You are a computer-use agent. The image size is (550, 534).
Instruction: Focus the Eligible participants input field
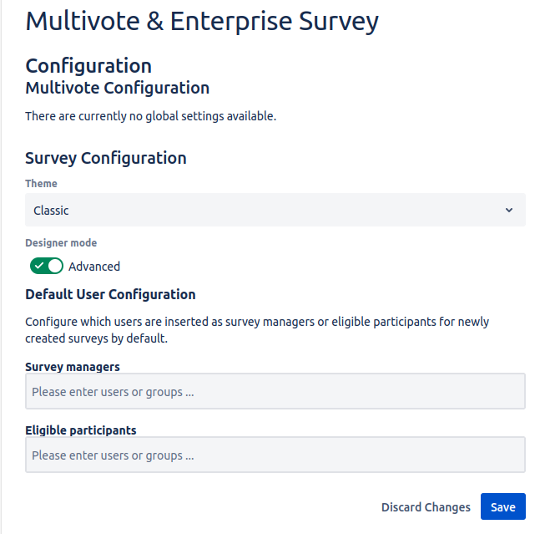(275, 455)
